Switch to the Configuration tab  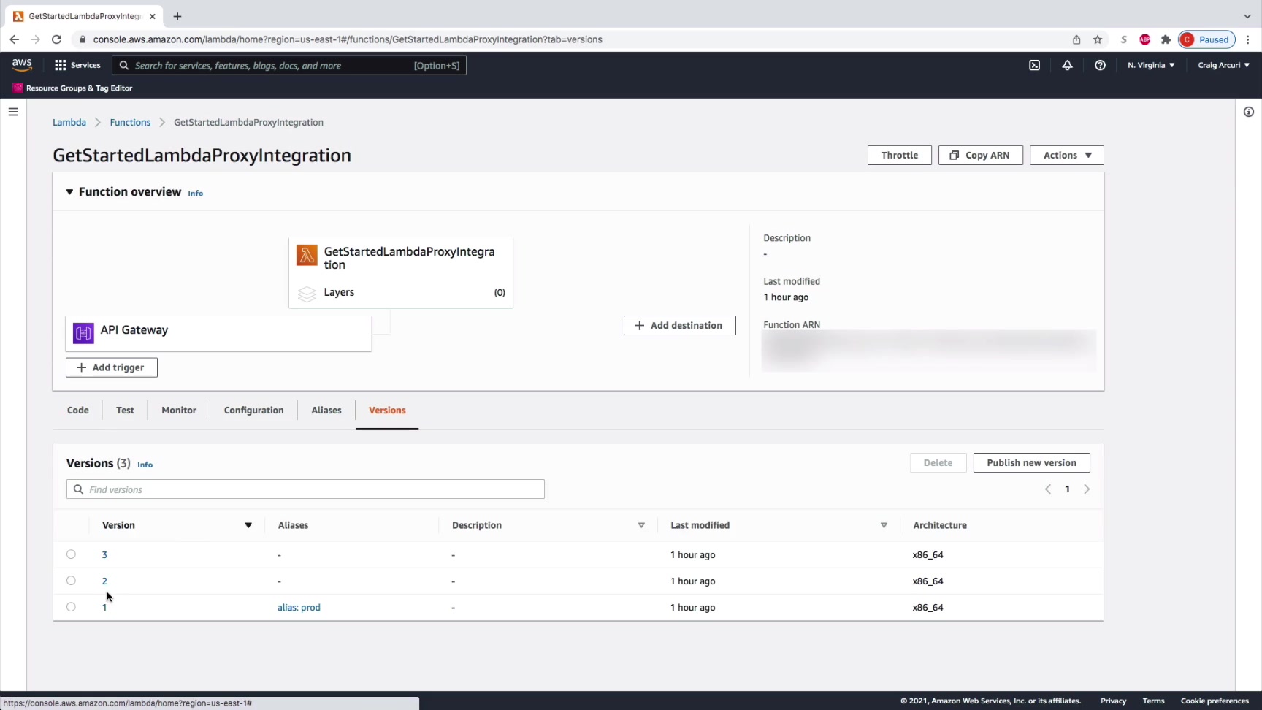tap(253, 411)
